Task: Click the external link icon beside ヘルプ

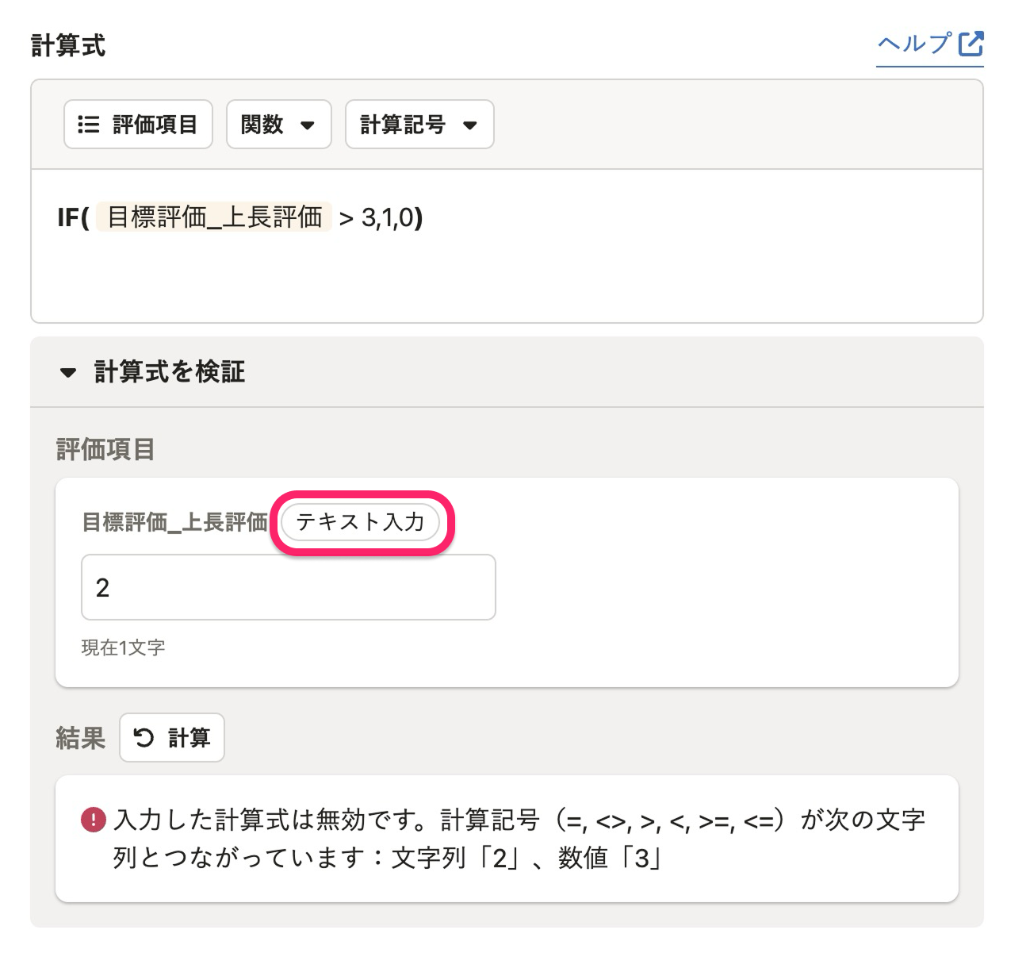Action: tap(970, 44)
